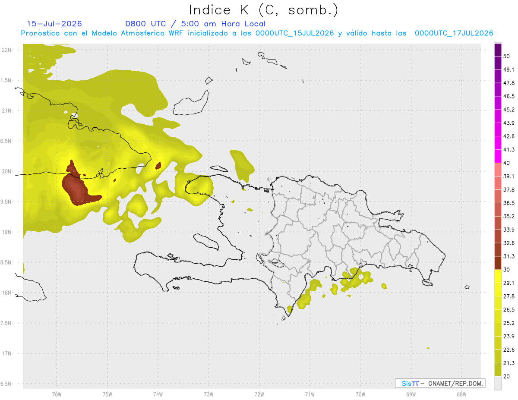
Task: Click the colorbar label "43.9"
Action: pyautogui.click(x=509, y=123)
